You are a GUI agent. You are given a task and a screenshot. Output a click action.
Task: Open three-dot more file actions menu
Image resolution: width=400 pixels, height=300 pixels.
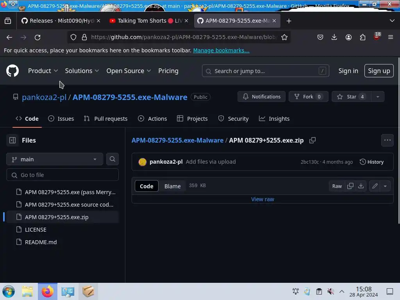[387, 140]
